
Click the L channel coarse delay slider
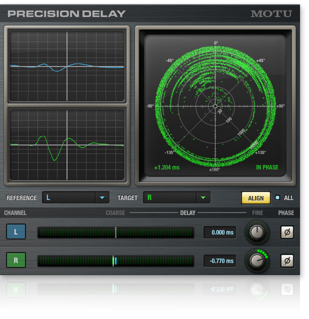click(x=115, y=232)
